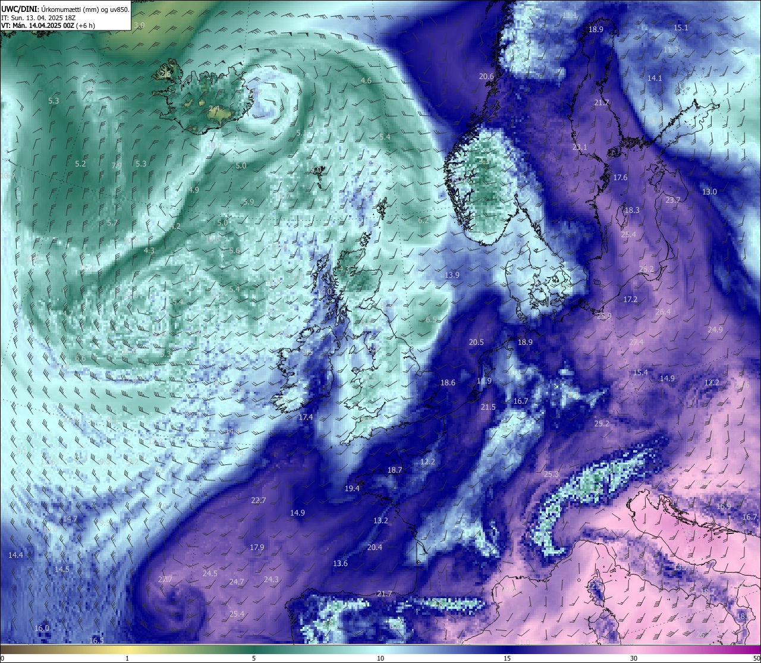Screen dimensions: 761x663
Task: Click the value 16.5 at the bottom left
Action: [96, 641]
